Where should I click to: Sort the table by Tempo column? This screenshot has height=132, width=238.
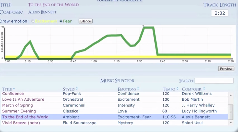[170, 89]
